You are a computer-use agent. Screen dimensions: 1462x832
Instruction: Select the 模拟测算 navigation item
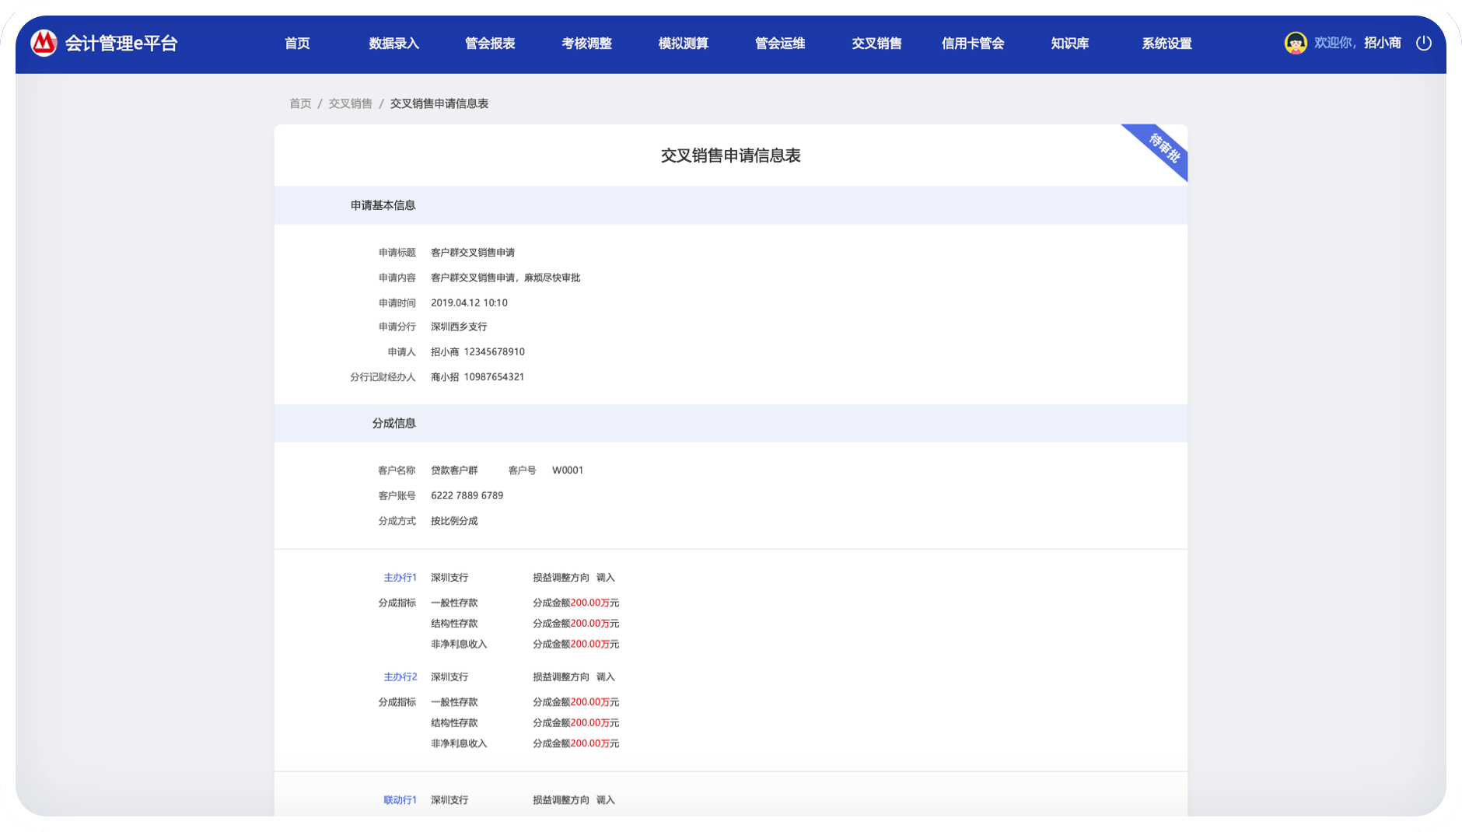tap(683, 44)
